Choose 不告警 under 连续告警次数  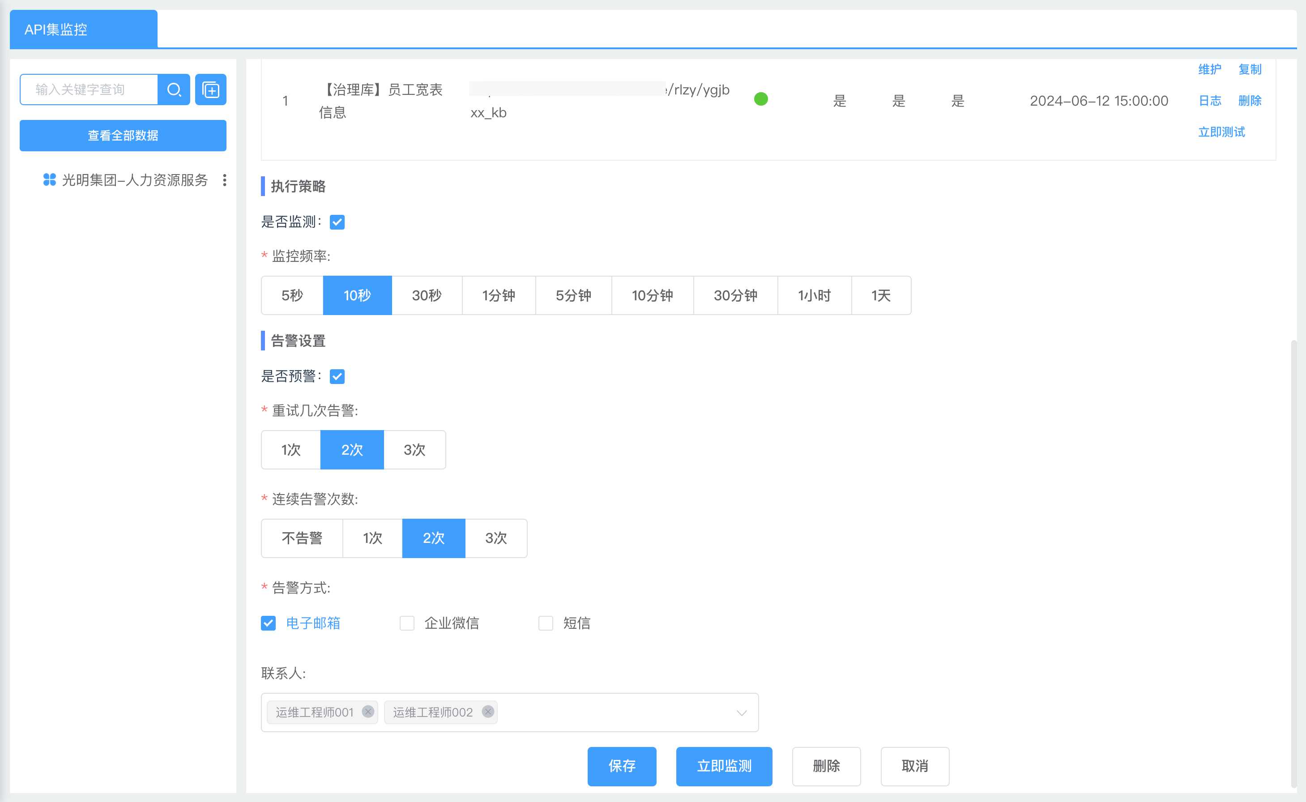pyautogui.click(x=301, y=538)
